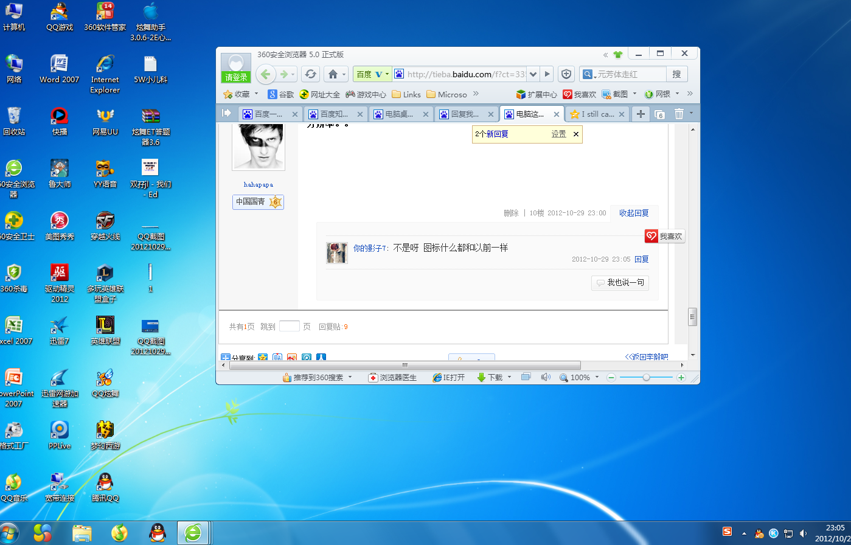This screenshot has width=851, height=545.
Task: Toggle the browser mute speaker icon
Action: [546, 377]
